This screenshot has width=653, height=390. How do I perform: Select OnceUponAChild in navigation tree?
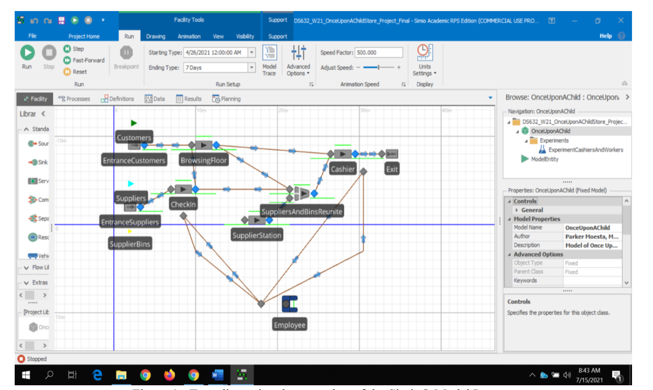(550, 131)
